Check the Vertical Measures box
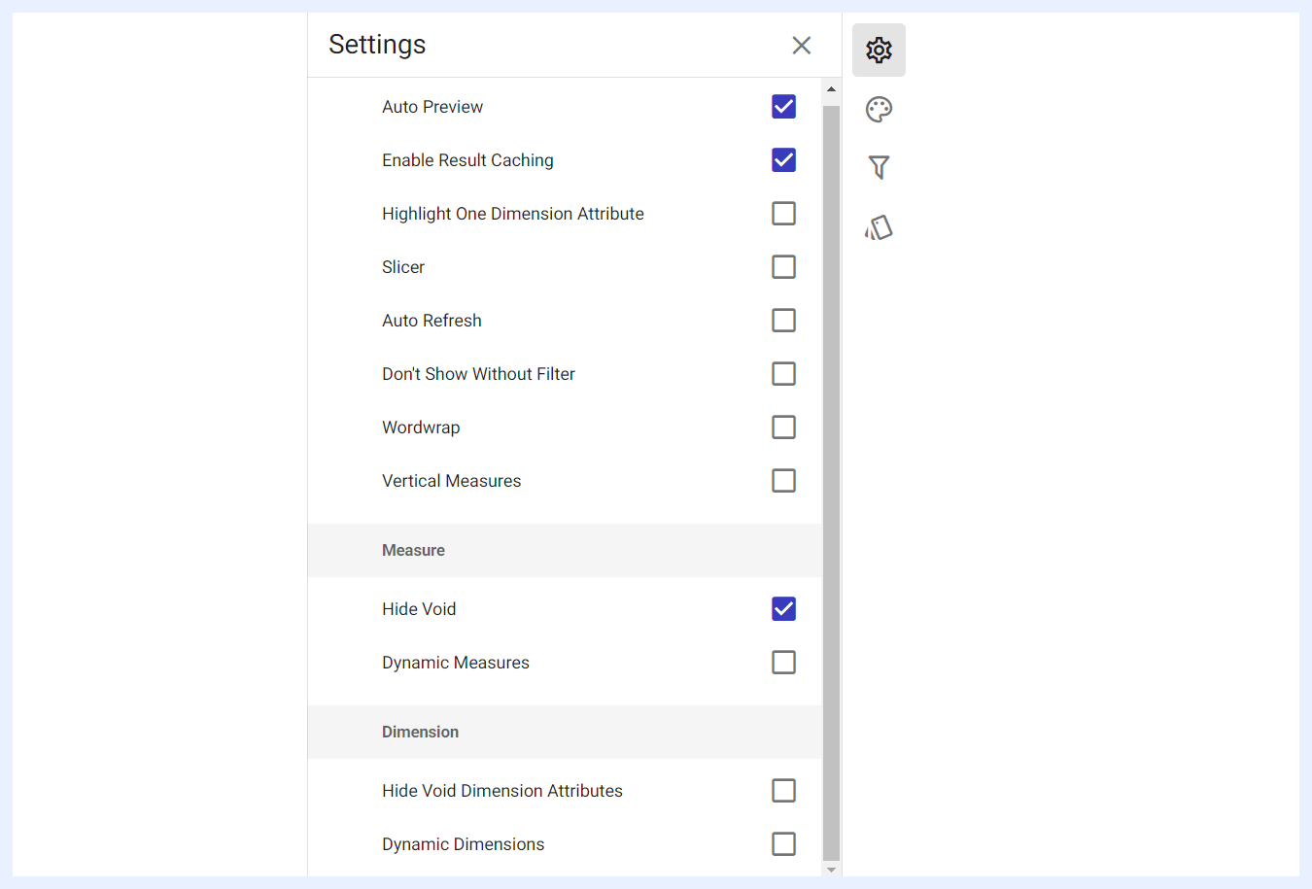Screen dimensions: 1312x889 783,481
